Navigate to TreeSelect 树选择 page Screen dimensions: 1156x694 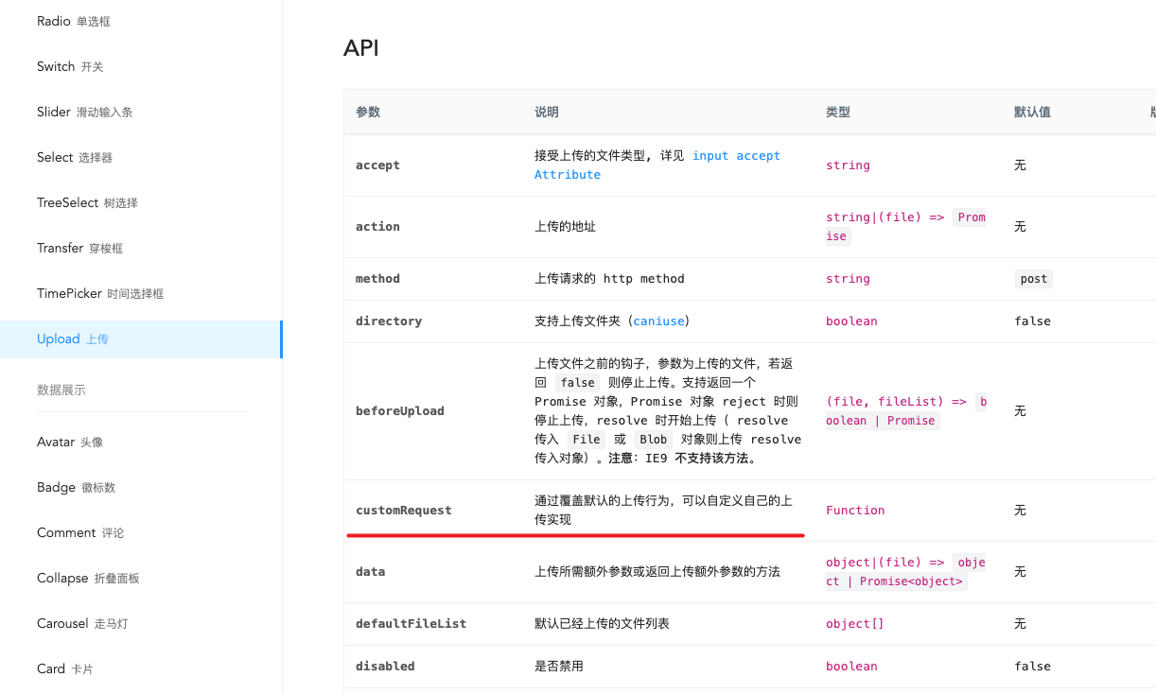141,202
